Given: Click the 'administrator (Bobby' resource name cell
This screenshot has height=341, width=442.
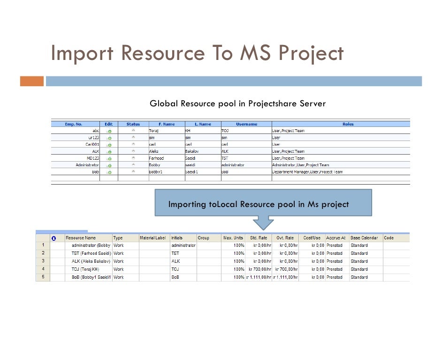Looking at the screenshot, I should [x=89, y=245].
